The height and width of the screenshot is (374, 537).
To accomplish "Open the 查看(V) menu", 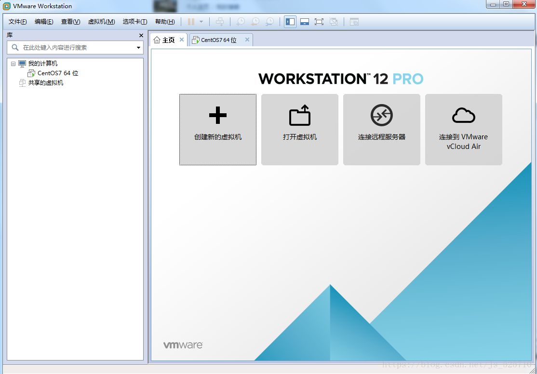I will 70,22.
